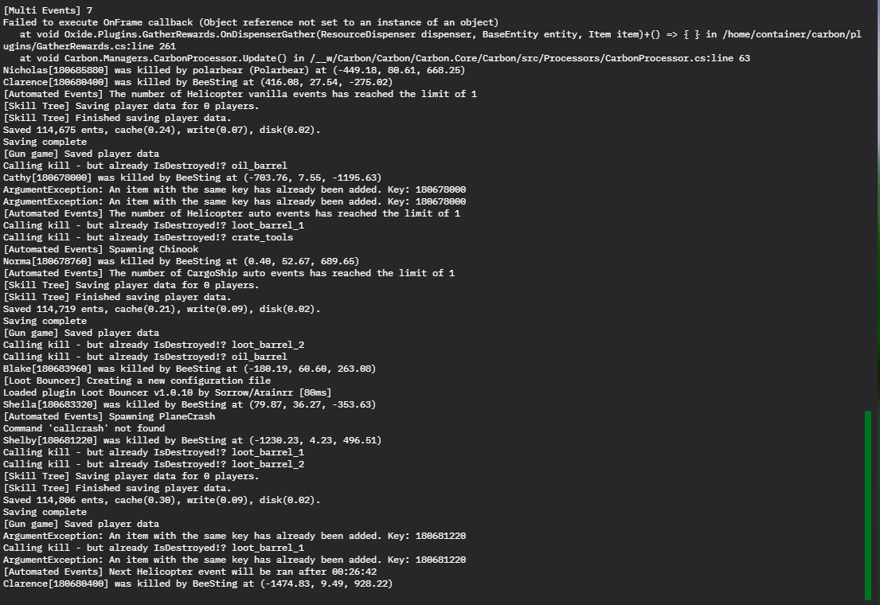
Task: Click the "Spawning Chinook" event line
Action: click(x=101, y=249)
